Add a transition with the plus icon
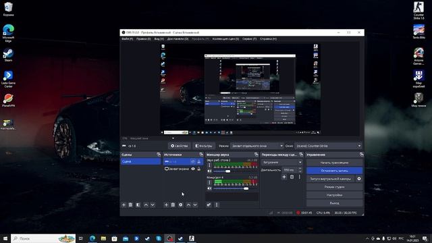Image resolution: width=432 pixels, height=243 pixels. coord(284,177)
